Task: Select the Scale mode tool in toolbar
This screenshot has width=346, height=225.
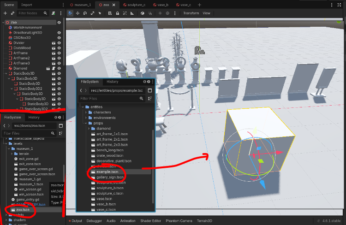Action: pyautogui.click(x=92, y=13)
